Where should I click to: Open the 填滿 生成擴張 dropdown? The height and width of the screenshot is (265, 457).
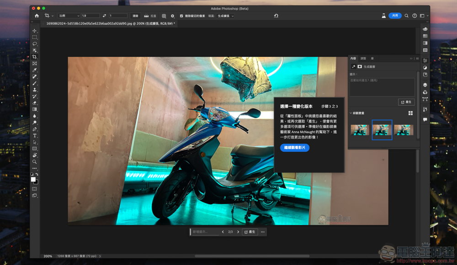226,16
